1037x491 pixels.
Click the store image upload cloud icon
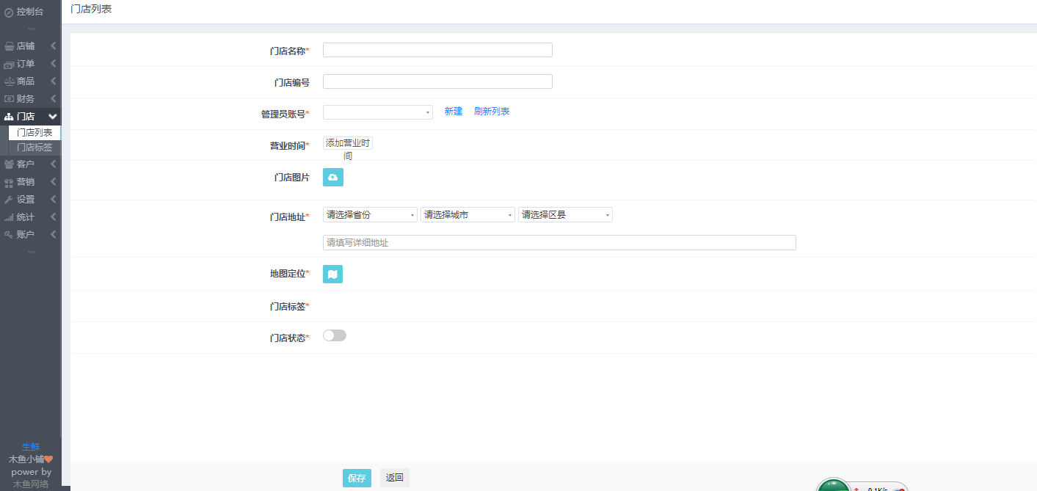332,178
